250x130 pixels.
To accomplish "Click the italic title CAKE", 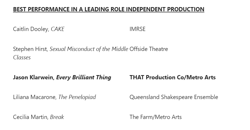I will [58, 29].
